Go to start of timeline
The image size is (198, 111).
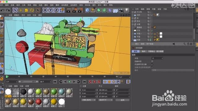[55, 82]
